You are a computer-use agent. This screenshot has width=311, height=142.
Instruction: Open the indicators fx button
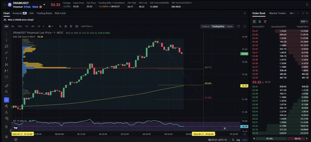(x=60, y=26)
